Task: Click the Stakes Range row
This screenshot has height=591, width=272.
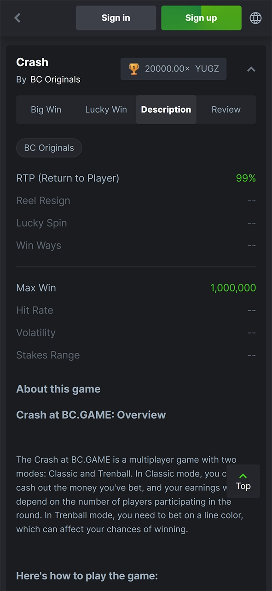Action: point(48,355)
